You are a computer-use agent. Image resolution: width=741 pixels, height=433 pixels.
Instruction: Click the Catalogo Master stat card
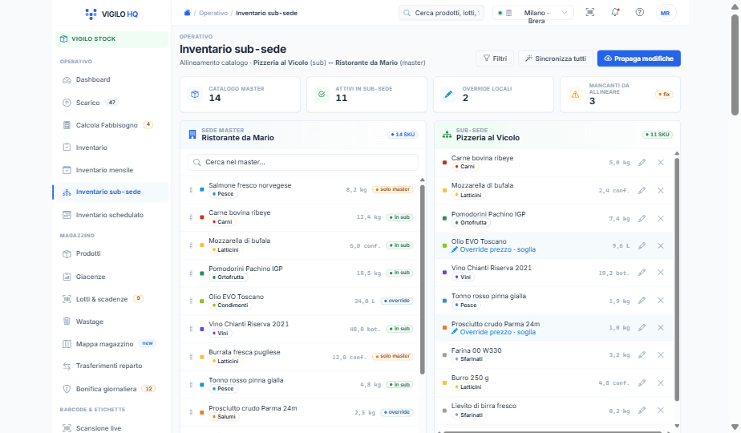240,95
